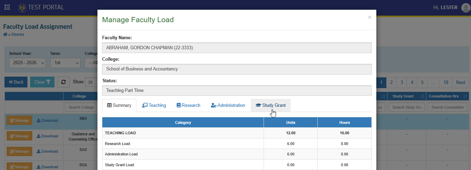Click Manage for the SBA row
The image size is (471, 170).
click(19, 120)
